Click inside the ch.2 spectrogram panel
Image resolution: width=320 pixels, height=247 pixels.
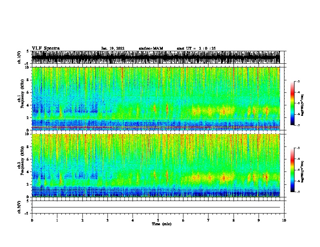click(156, 165)
